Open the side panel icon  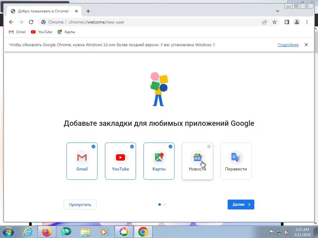287,22
